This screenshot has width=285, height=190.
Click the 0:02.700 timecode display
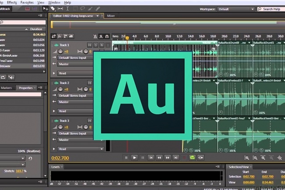(x=60, y=158)
